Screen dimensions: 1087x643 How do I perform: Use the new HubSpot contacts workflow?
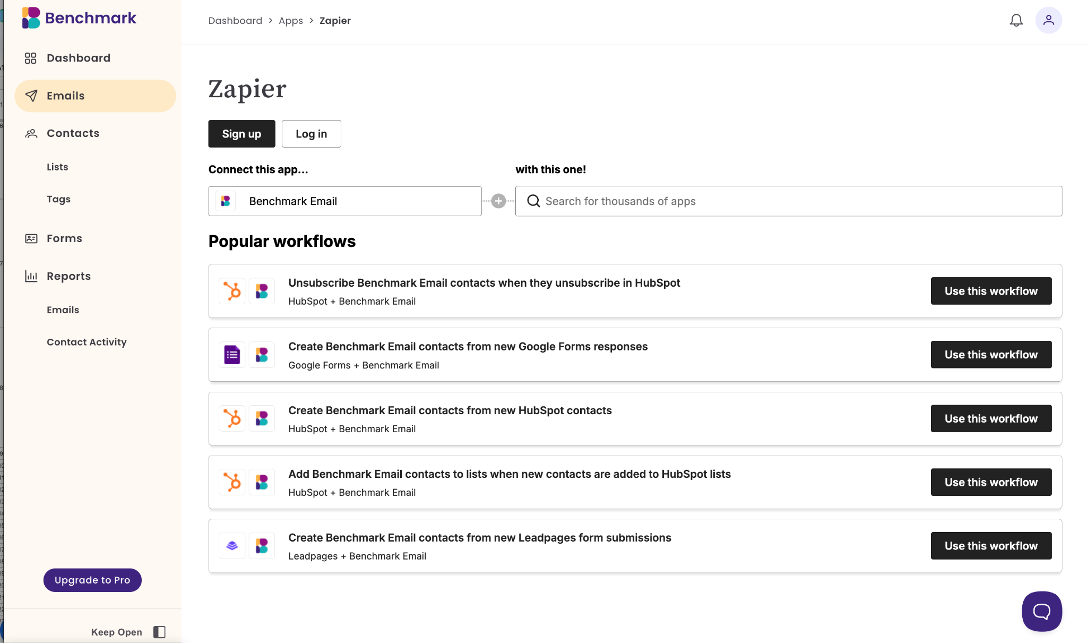[991, 418]
